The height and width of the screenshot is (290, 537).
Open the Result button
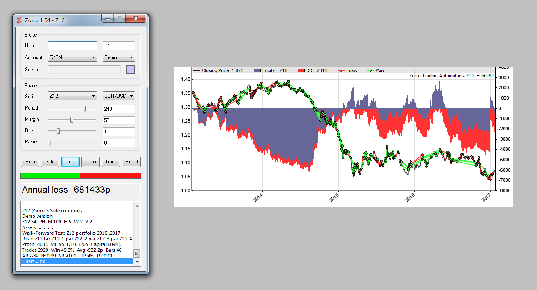(x=132, y=162)
